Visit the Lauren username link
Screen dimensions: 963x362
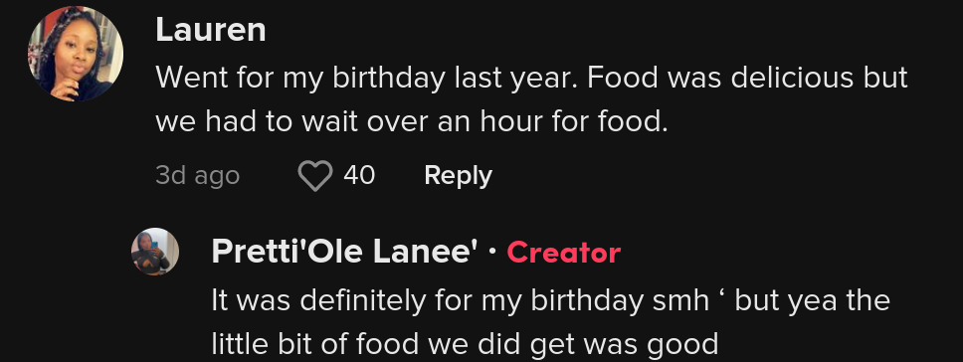coord(211,30)
